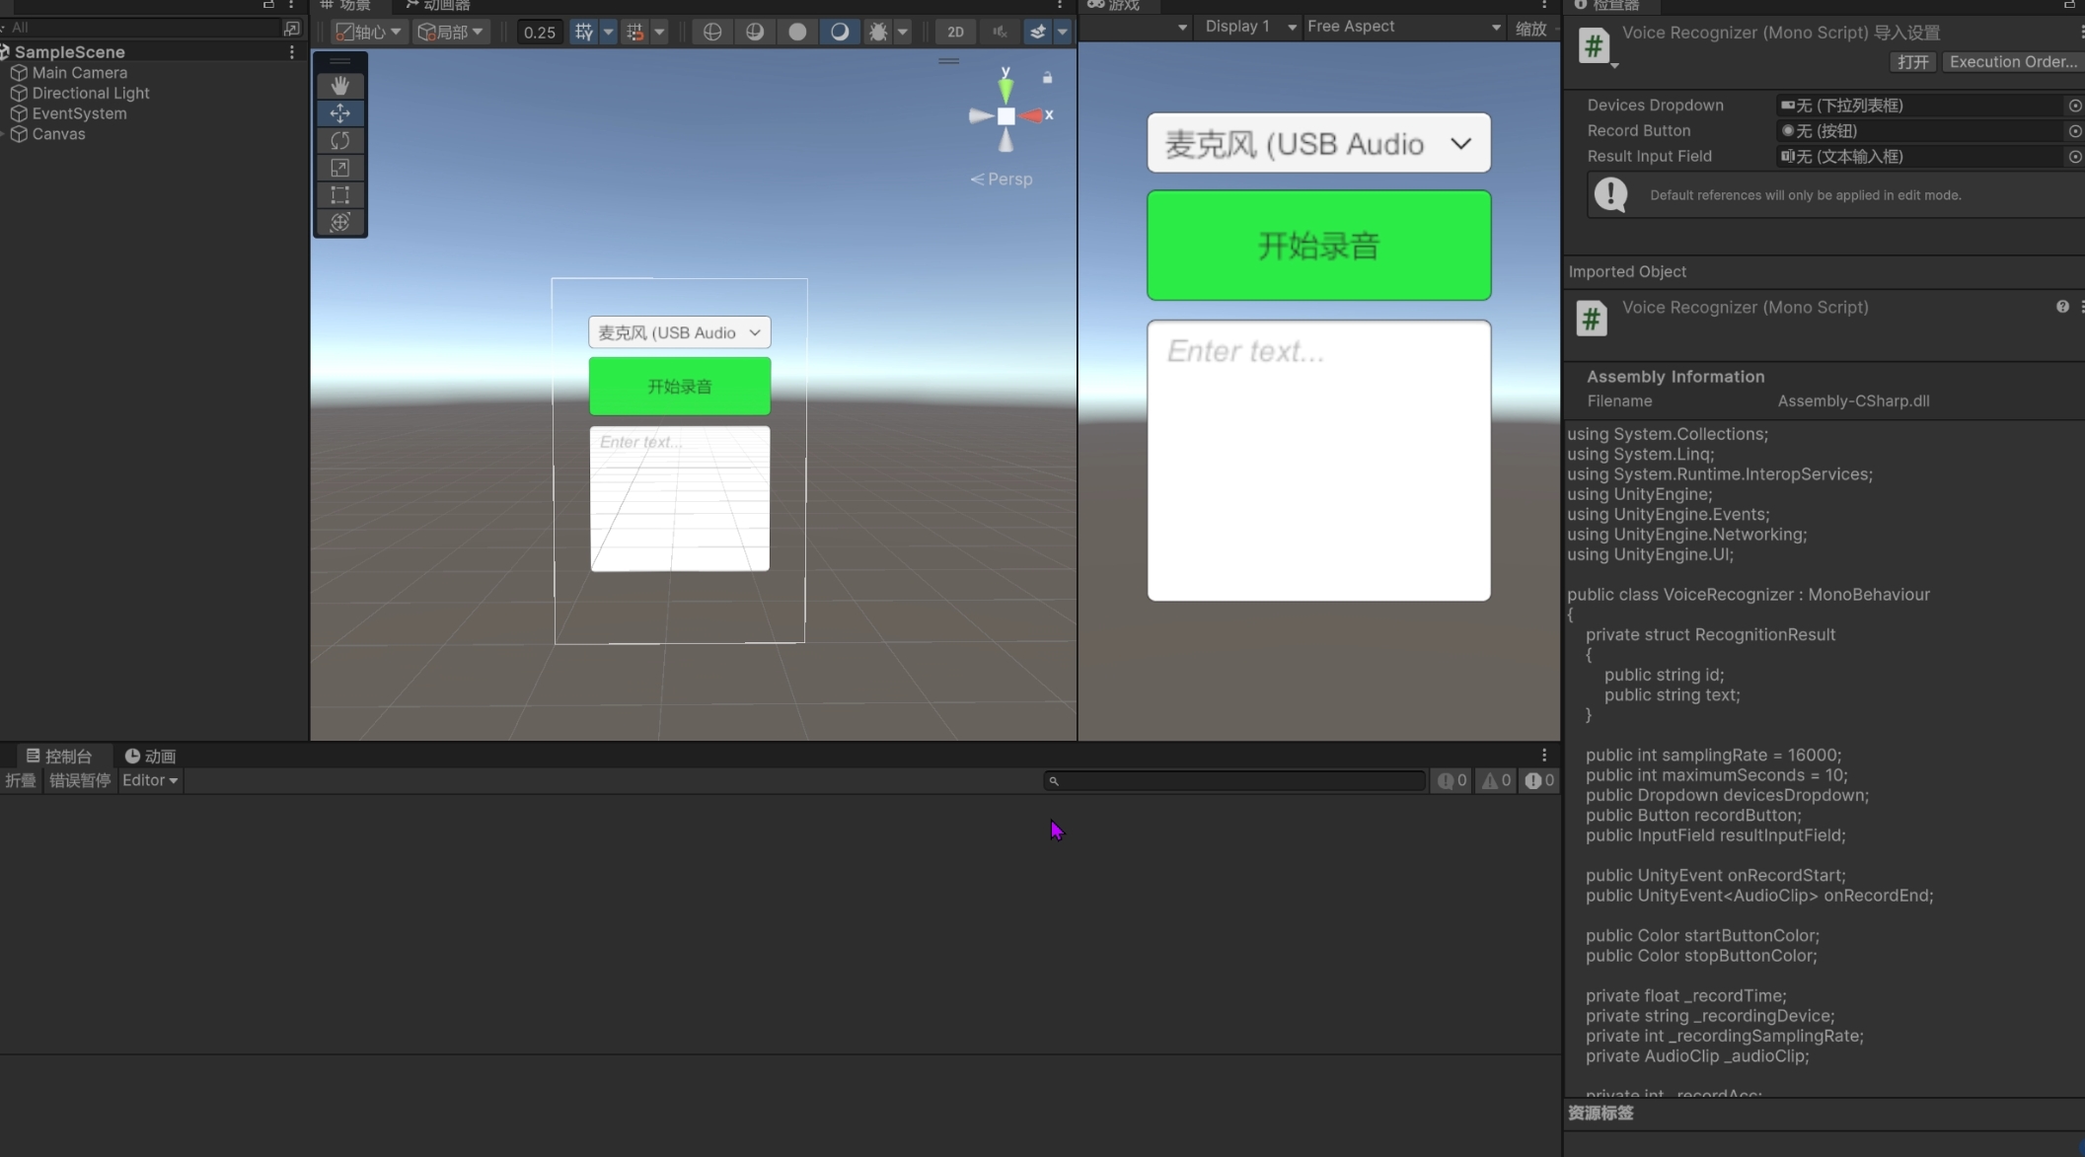Toggle console error messages filter
The height and width of the screenshot is (1157, 2085).
tap(1539, 781)
